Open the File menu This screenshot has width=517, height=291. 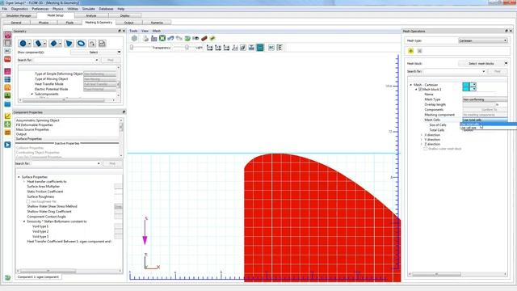(4, 9)
